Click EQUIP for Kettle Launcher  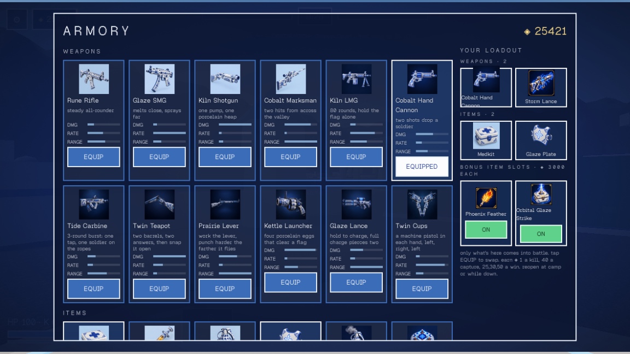pyautogui.click(x=290, y=282)
